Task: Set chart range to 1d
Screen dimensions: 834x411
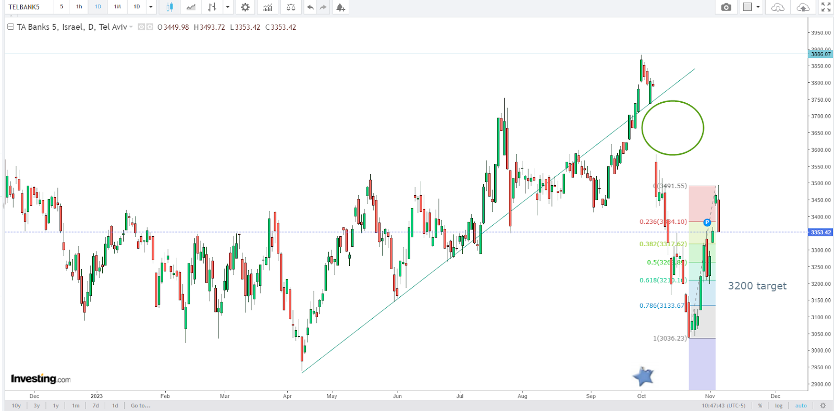Action: point(115,405)
